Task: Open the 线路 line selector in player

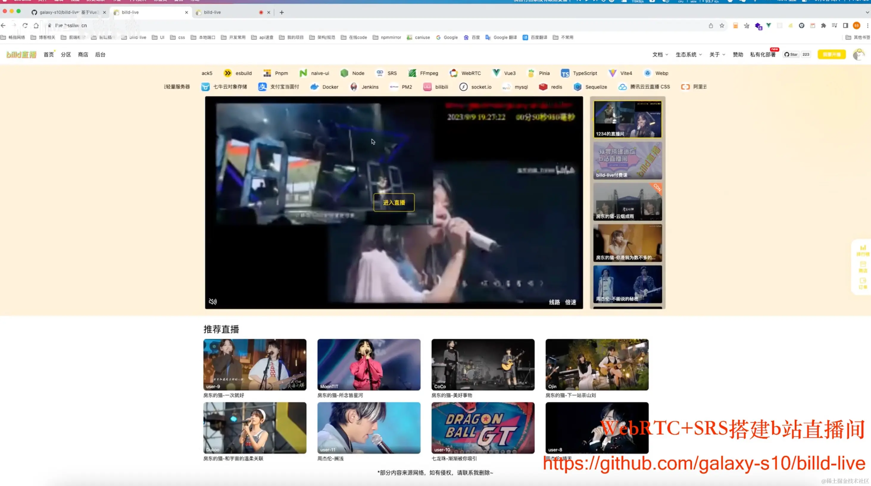Action: [554, 302]
